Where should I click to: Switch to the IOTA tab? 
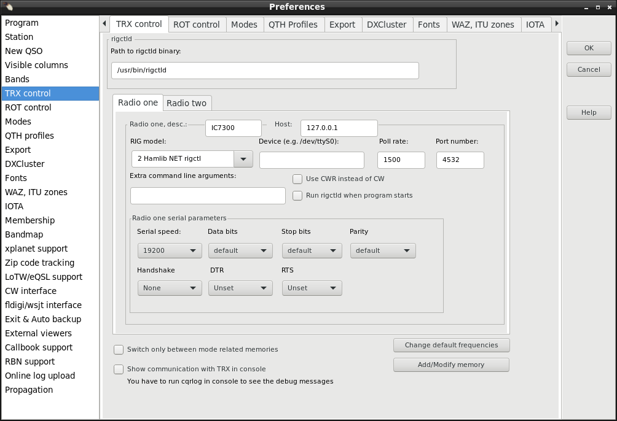point(535,25)
